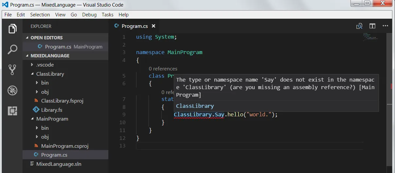Open the Go menu
395x173 pixels.
point(74,15)
